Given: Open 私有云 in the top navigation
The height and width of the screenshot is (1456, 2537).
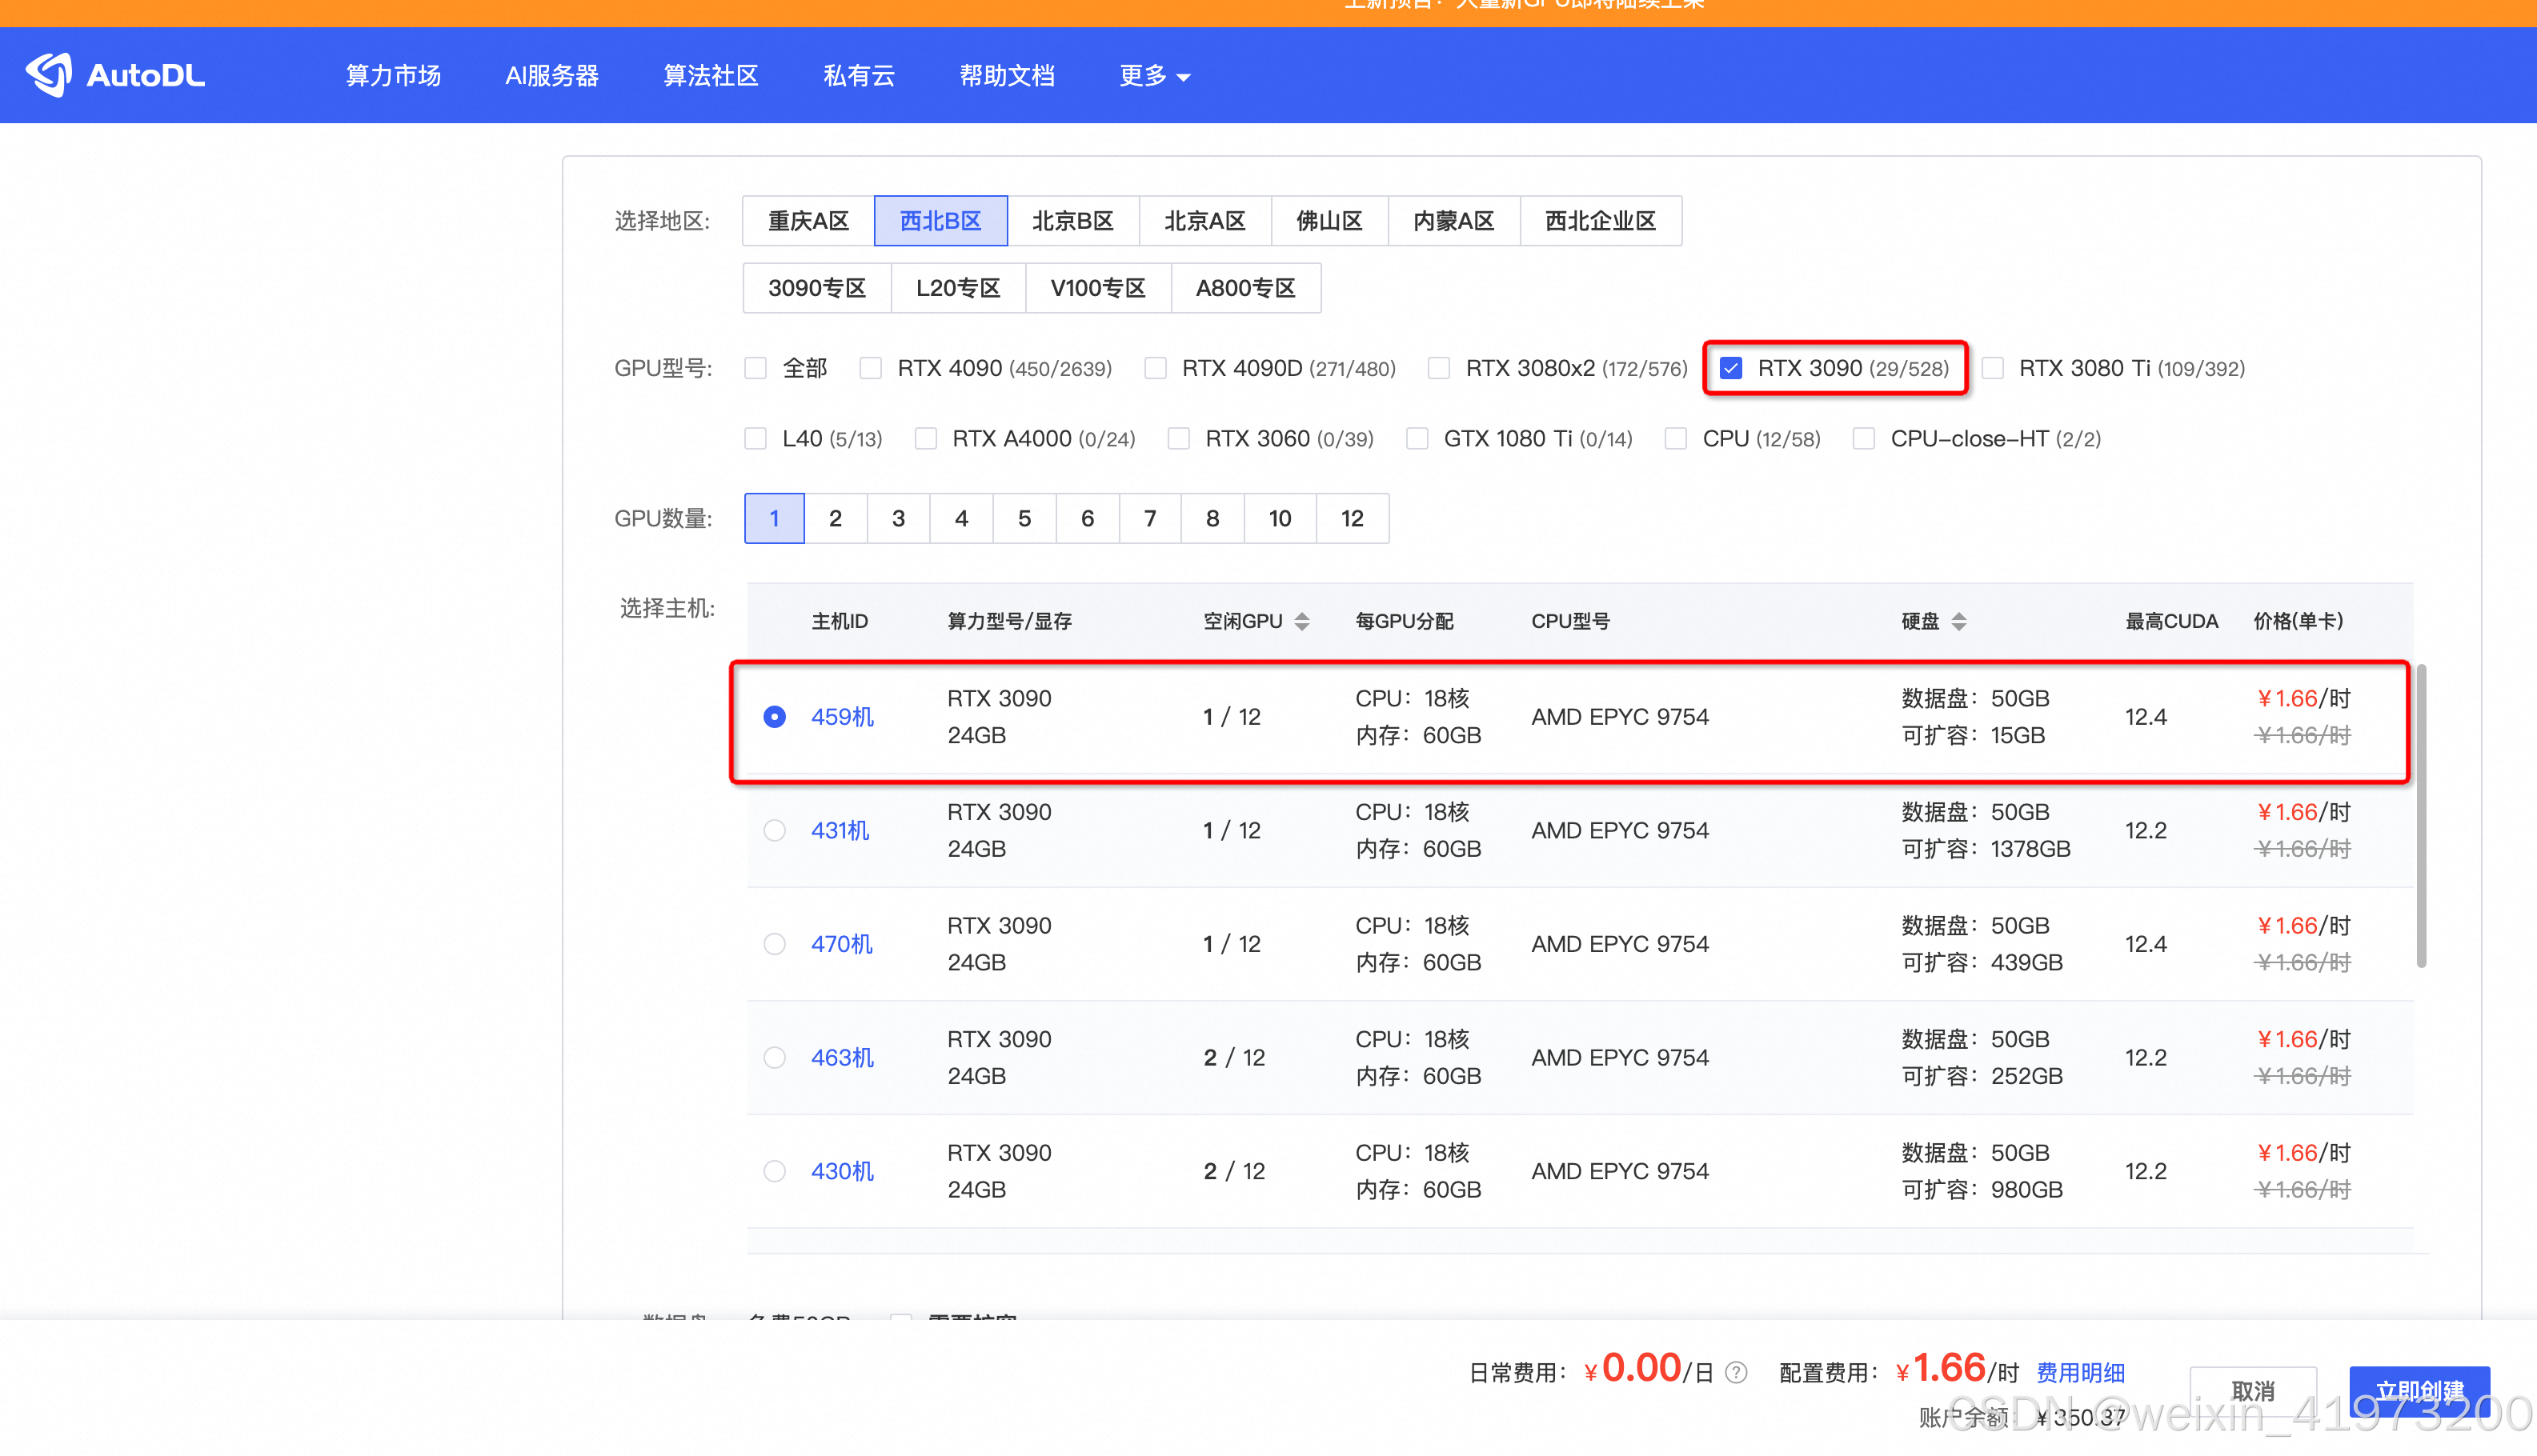Looking at the screenshot, I should [858, 76].
